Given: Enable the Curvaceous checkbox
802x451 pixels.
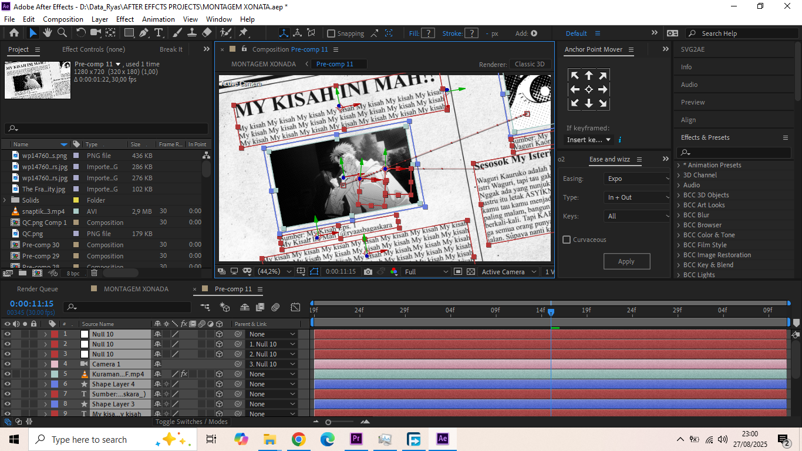Looking at the screenshot, I should click(567, 240).
